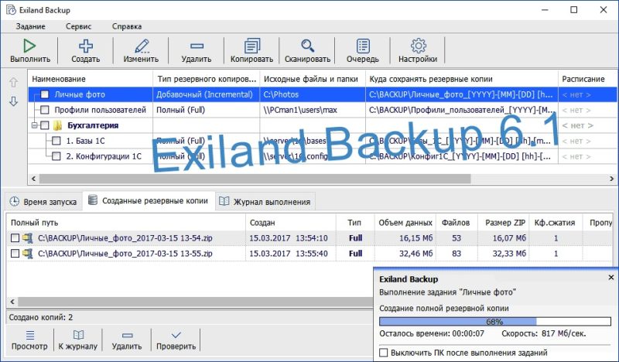Screen dimensions: 619x362
Task: Switch to the Время запуска tab
Action: click(43, 202)
